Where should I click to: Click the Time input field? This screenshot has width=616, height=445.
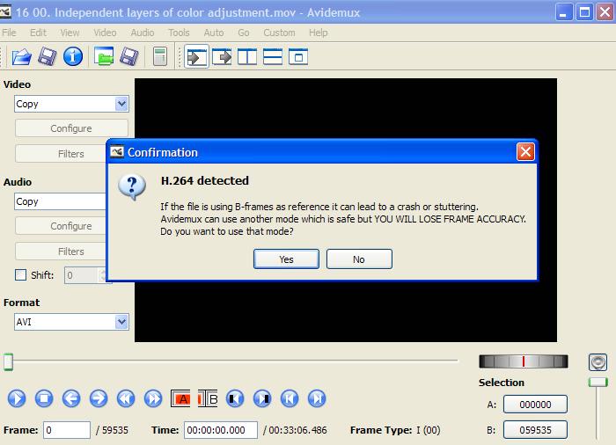(x=221, y=430)
